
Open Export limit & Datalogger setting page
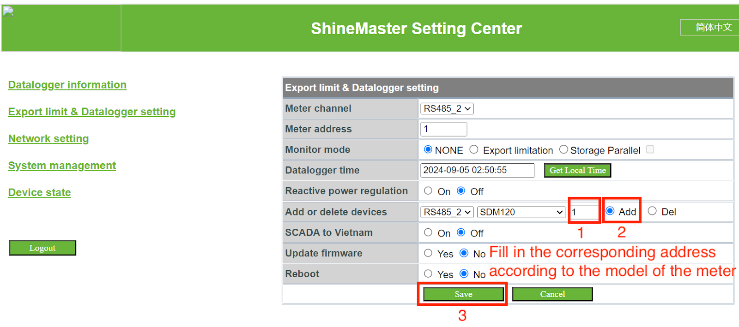coord(92,112)
